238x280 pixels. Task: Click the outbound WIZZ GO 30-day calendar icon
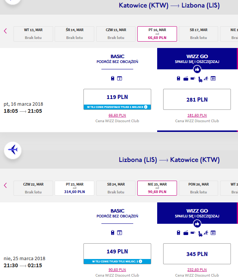(x=213, y=78)
